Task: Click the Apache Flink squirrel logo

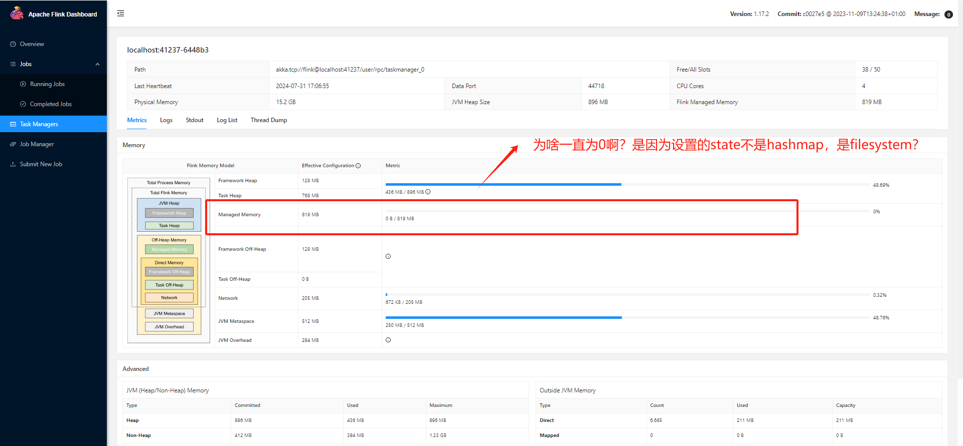Action: click(x=17, y=13)
